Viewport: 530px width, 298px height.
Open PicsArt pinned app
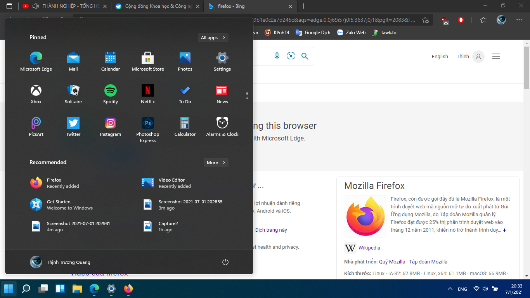36,127
